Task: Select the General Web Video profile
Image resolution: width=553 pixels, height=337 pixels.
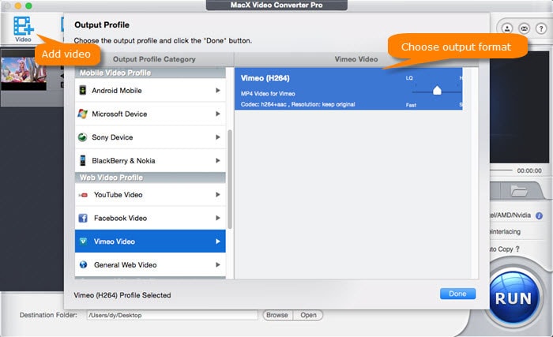Action: [x=150, y=264]
